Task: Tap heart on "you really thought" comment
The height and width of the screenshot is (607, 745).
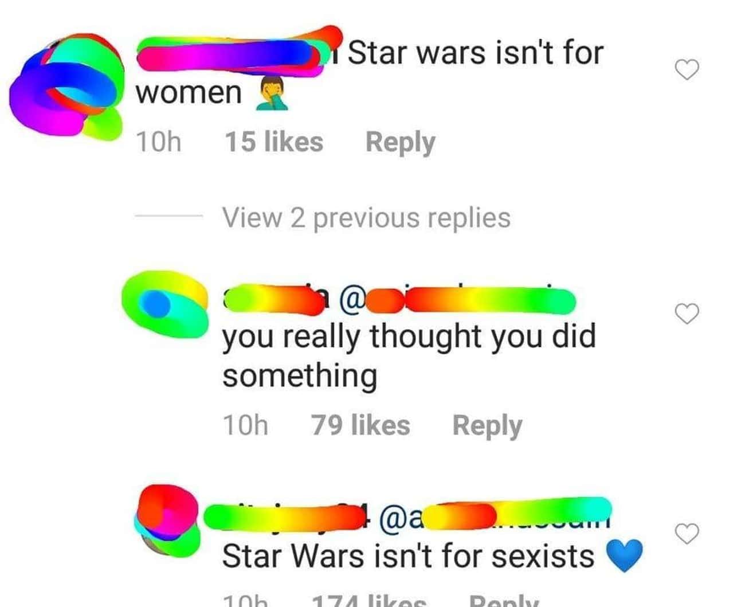Action: (x=687, y=314)
